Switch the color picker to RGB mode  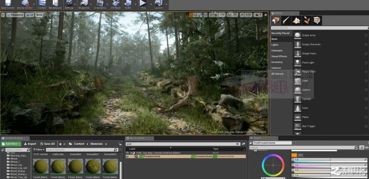(x=294, y=155)
